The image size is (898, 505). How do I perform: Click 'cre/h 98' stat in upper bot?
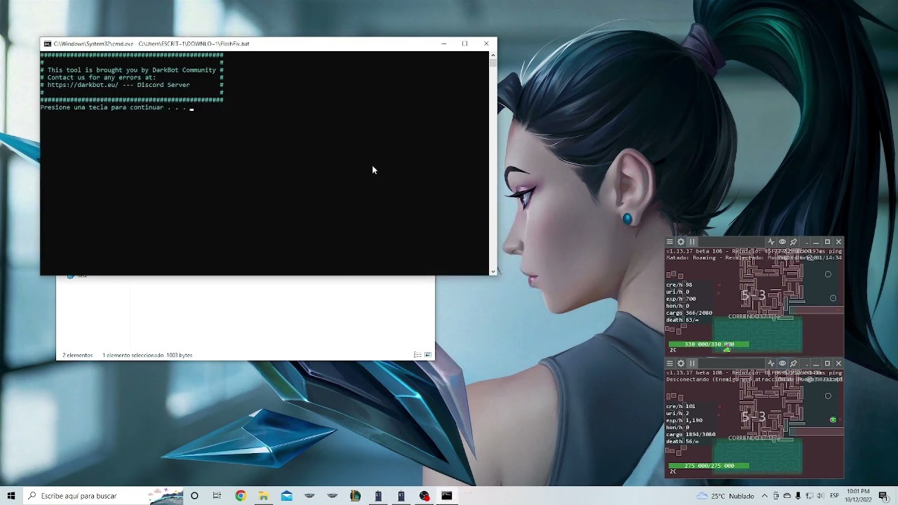679,285
